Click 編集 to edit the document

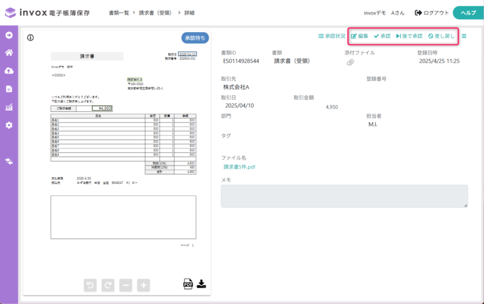coord(359,36)
